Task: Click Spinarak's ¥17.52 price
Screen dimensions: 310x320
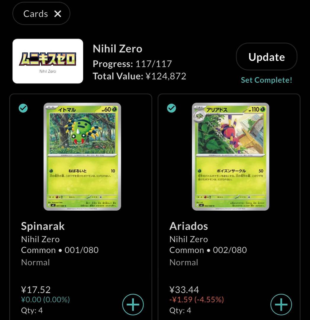Action: click(36, 289)
